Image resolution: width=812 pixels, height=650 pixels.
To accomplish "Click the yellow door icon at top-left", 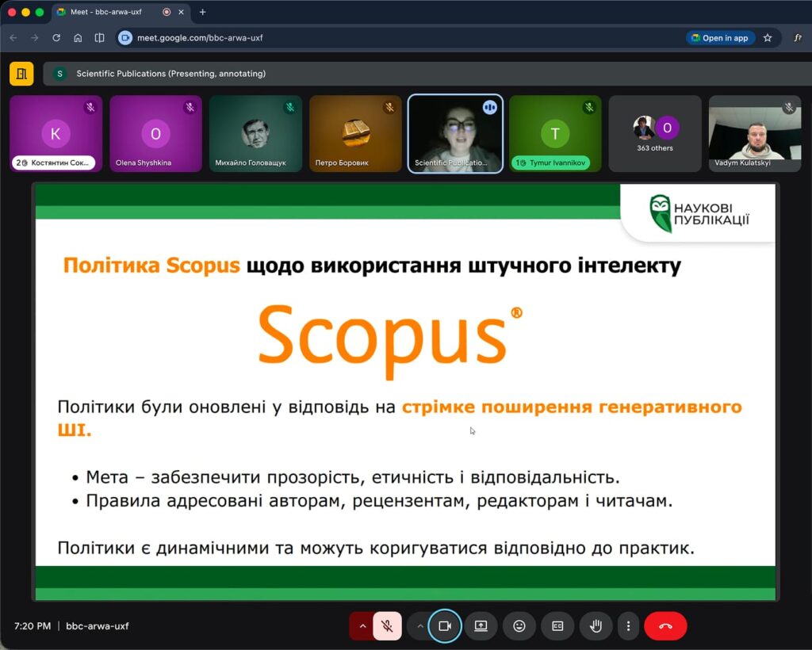I will 21,74.
